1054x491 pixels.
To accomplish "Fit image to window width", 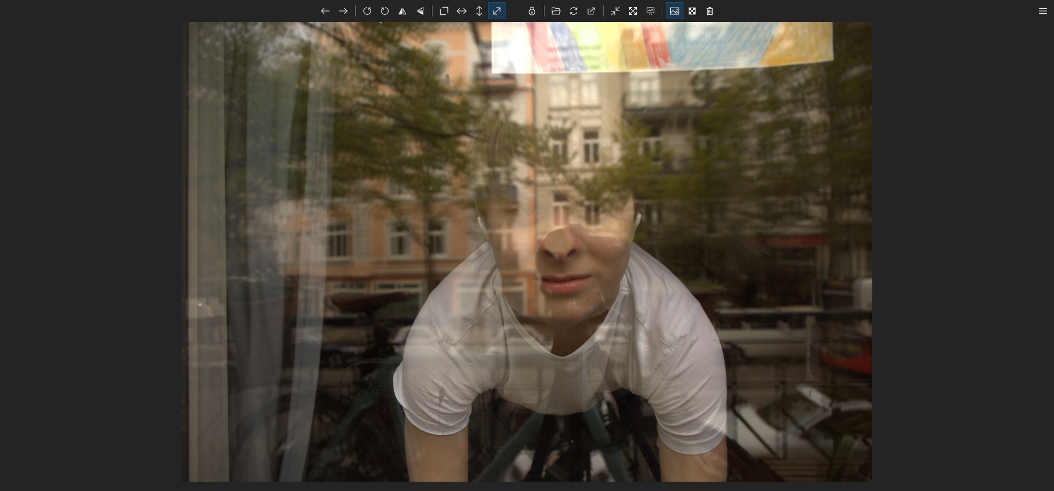I will pos(462,11).
